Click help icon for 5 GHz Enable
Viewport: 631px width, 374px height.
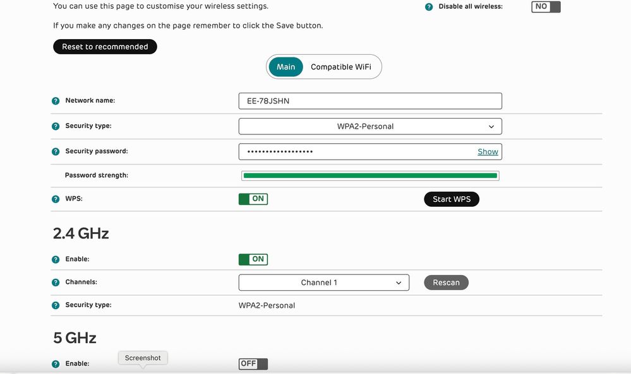56,364
